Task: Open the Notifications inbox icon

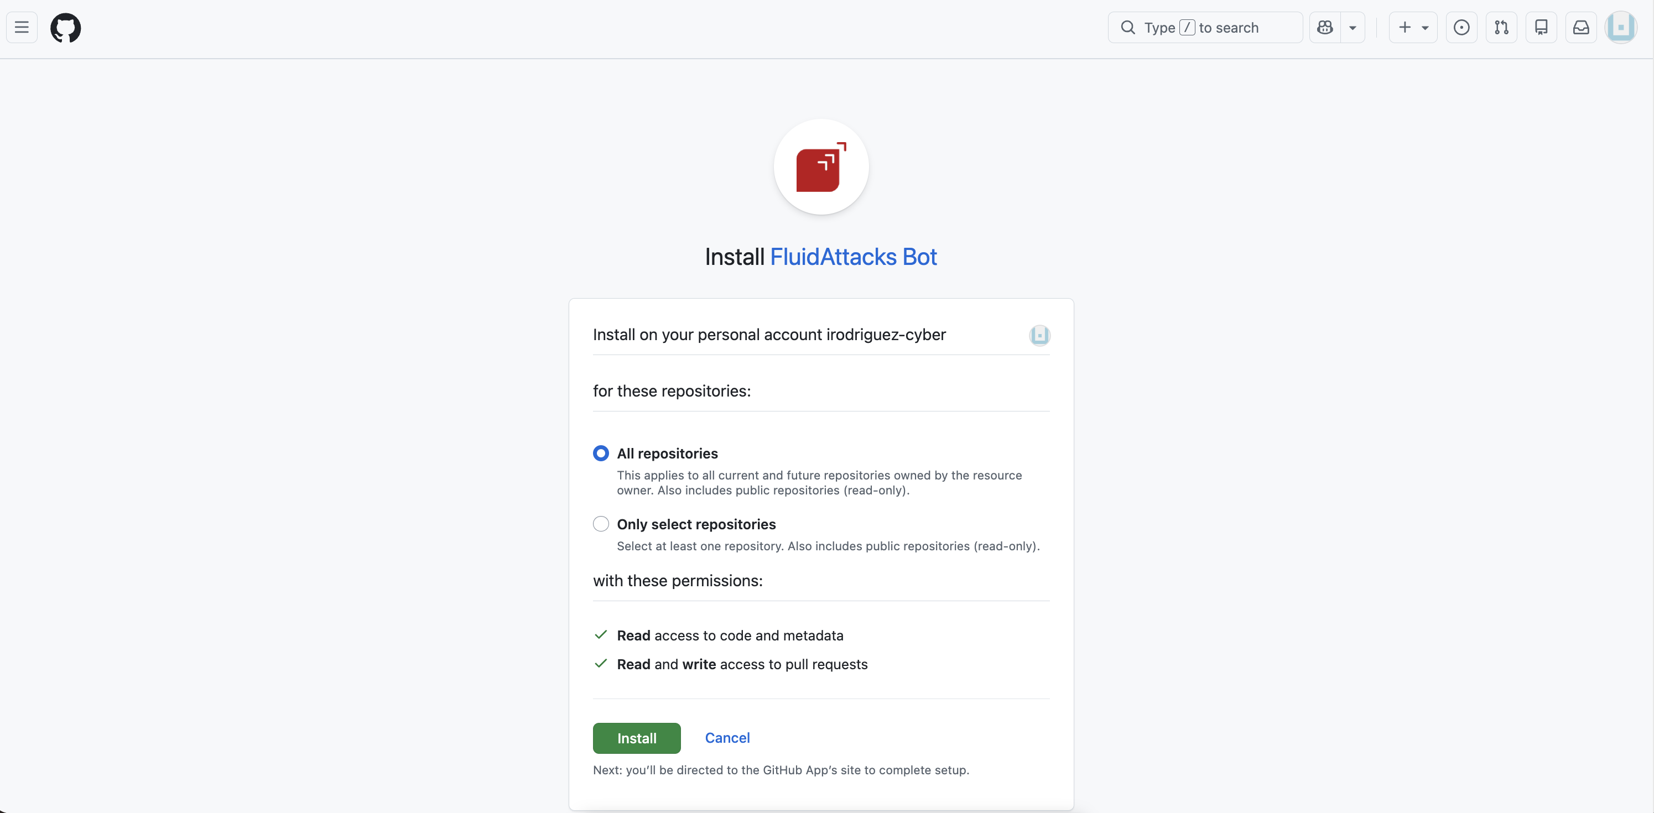Action: click(1581, 28)
